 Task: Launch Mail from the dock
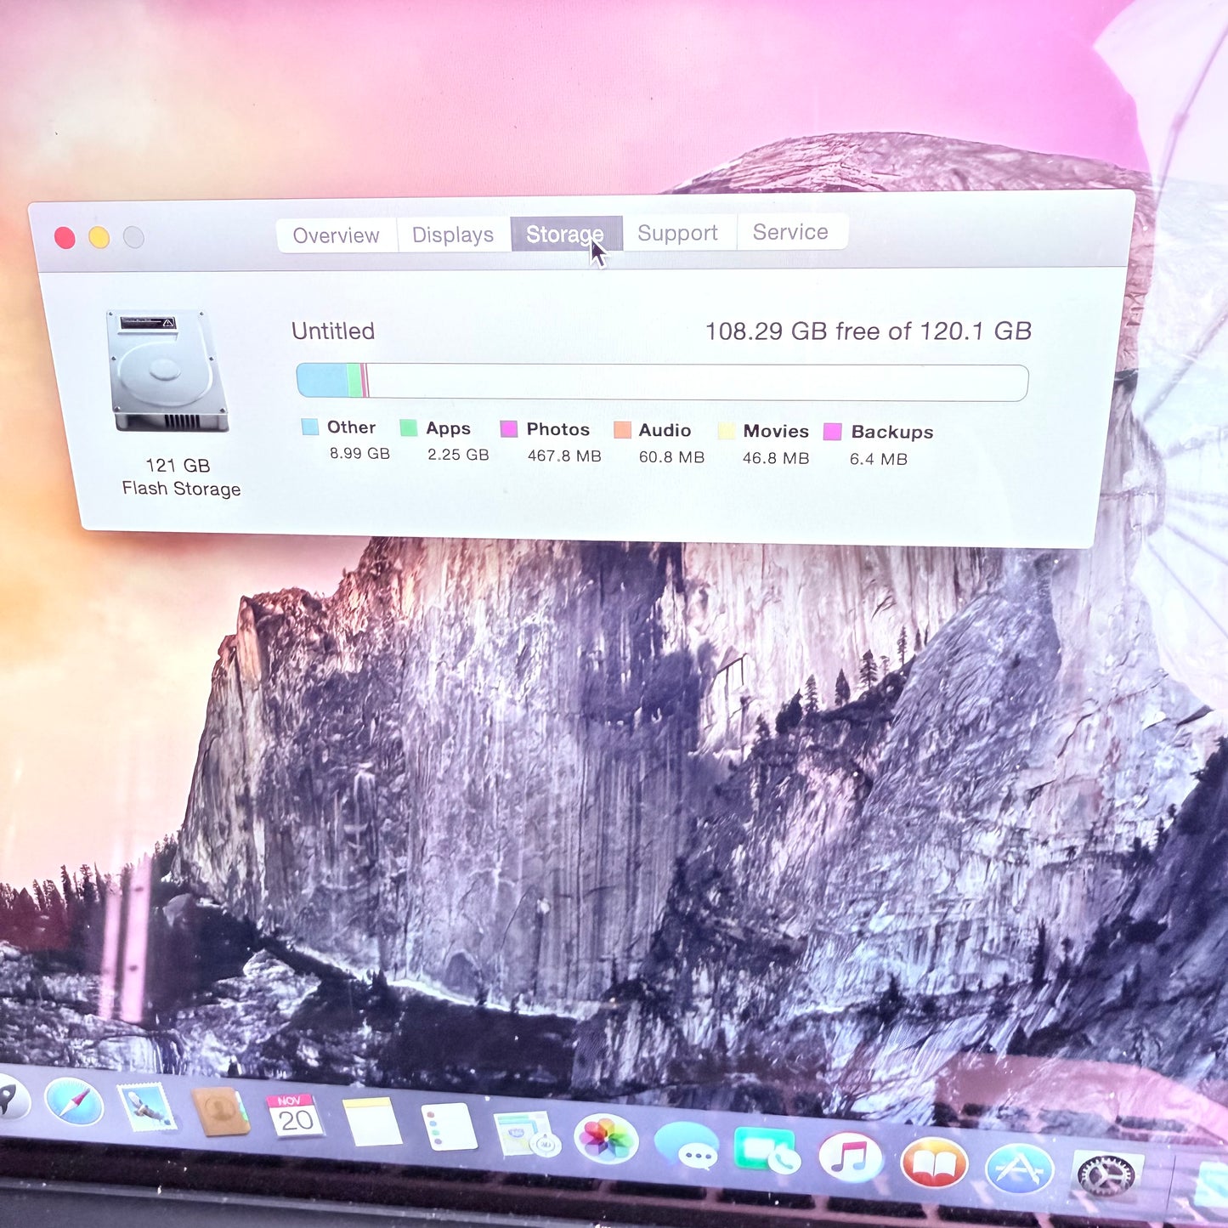146,1106
